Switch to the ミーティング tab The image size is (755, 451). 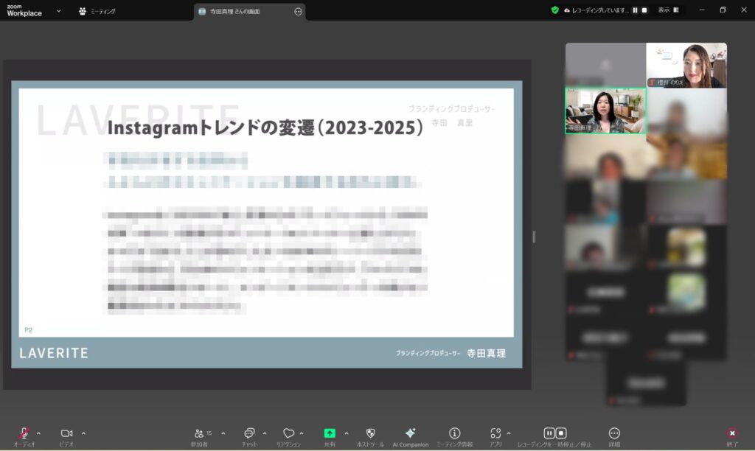click(x=97, y=11)
